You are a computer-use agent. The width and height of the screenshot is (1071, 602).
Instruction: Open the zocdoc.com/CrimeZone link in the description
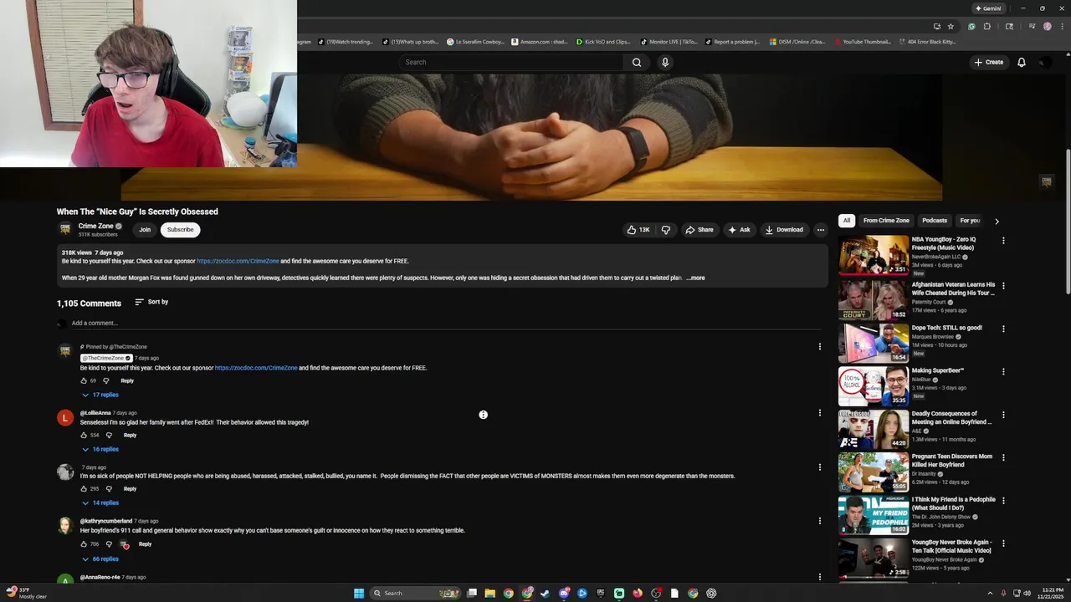coord(238,261)
